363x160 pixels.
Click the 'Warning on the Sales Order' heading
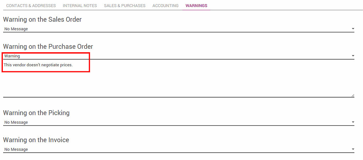pos(42,19)
